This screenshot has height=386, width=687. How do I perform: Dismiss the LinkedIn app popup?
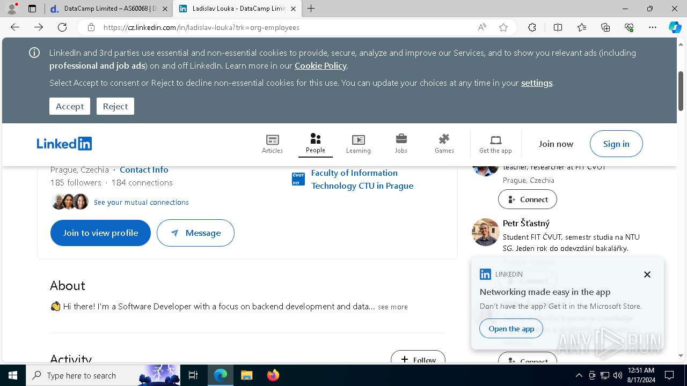click(647, 274)
